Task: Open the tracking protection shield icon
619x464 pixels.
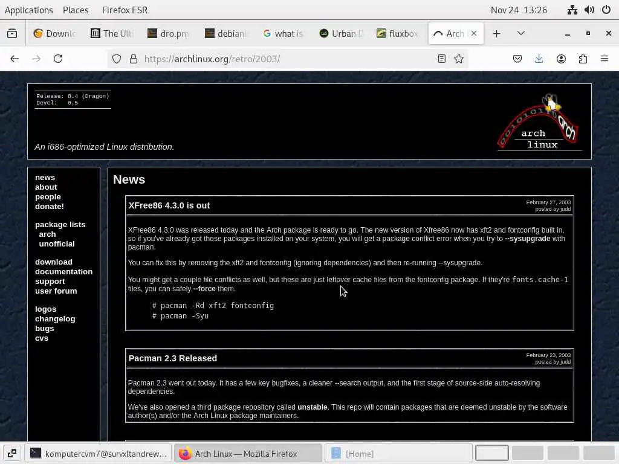Action: point(117,59)
